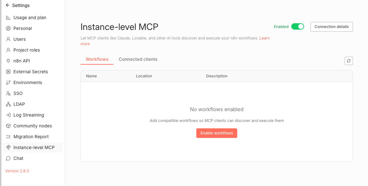368x186 pixels.
Task: Go back using the Settings arrow
Action: pos(7,5)
